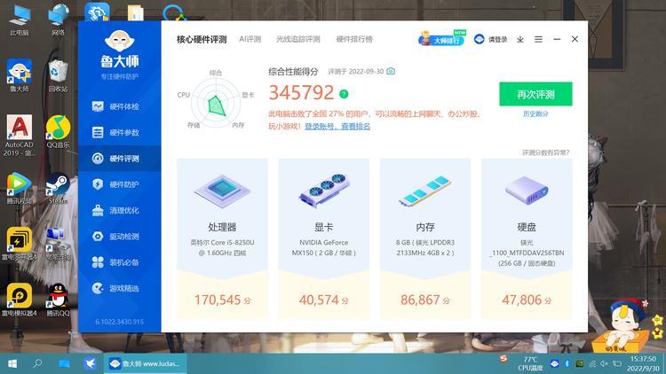Switch to the 光线追踪评测 tab

coord(297,40)
